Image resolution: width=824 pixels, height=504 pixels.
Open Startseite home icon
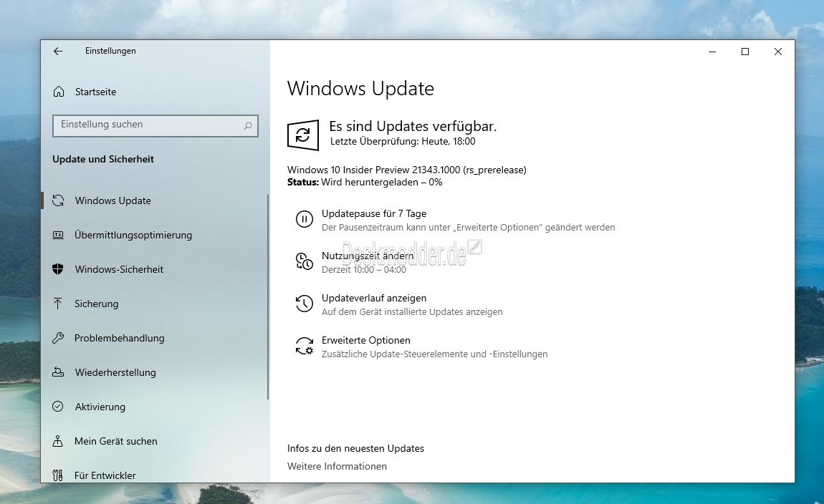tap(58, 92)
